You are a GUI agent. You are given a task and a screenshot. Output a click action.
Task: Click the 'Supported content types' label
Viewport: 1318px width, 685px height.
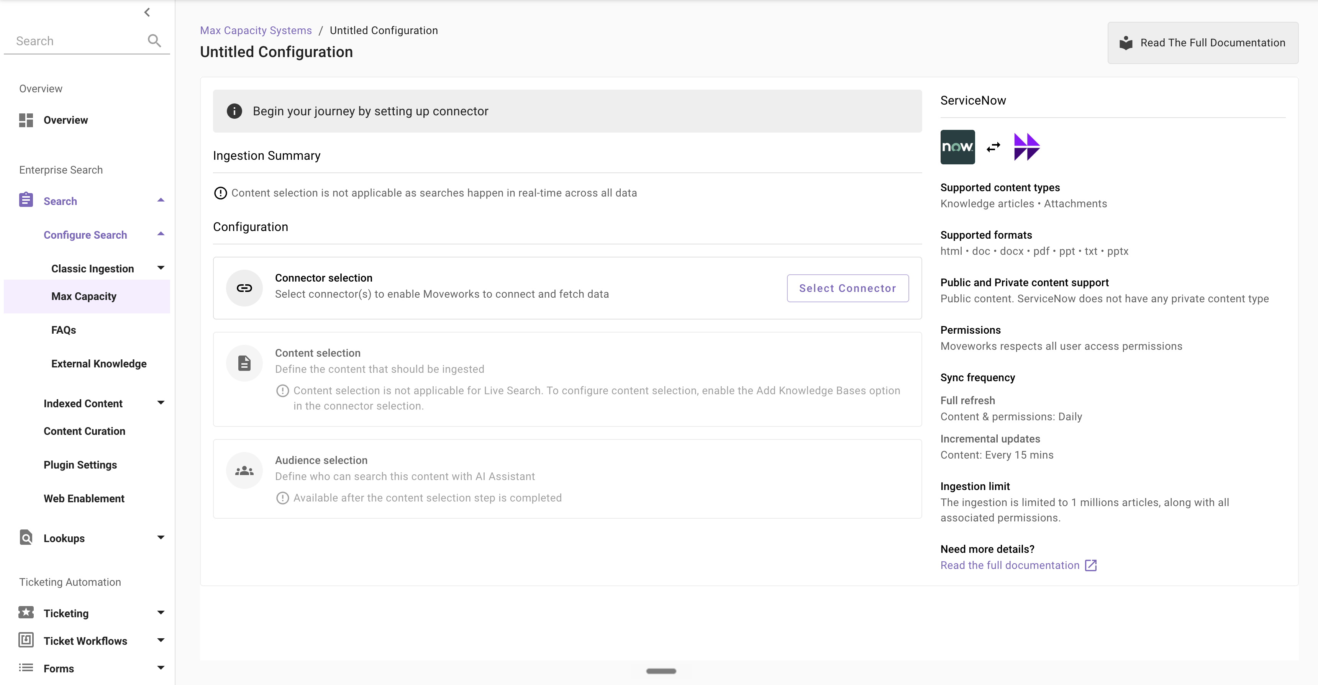click(1000, 188)
